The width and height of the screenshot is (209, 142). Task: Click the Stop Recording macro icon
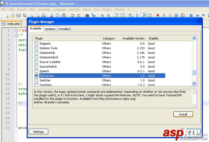[164, 15]
